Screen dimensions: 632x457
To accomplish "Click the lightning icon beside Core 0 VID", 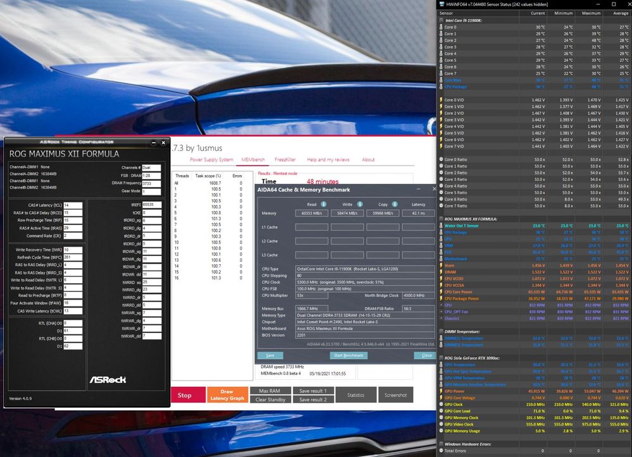I will (x=441, y=100).
